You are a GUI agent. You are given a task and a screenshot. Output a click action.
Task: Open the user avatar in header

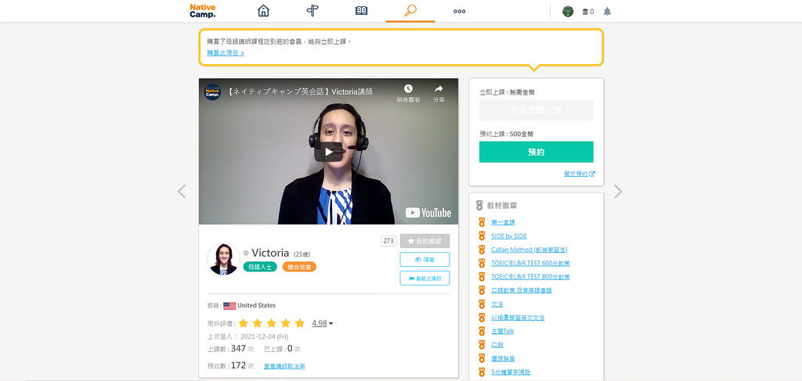pyautogui.click(x=568, y=11)
